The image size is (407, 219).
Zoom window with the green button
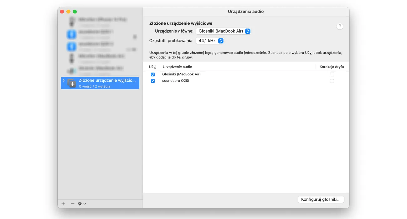[75, 12]
